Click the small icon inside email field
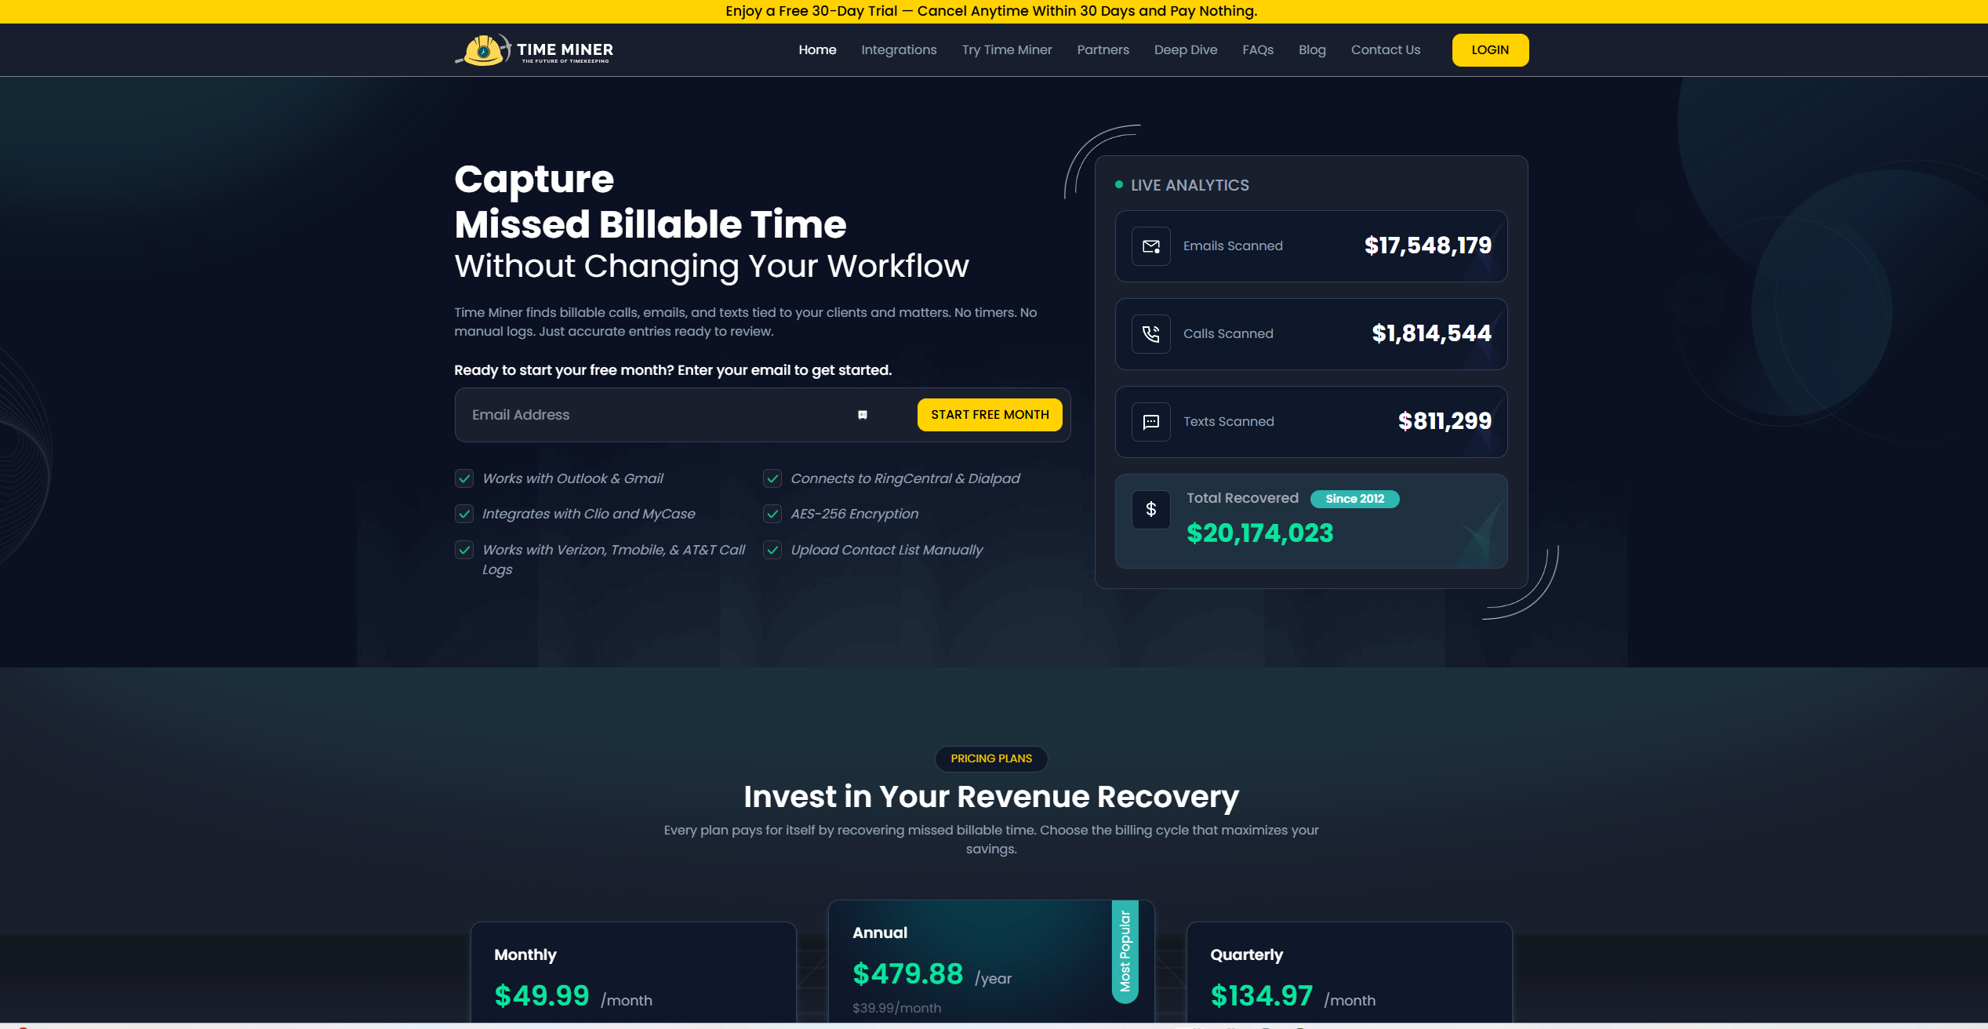Image resolution: width=1988 pixels, height=1029 pixels. [862, 415]
